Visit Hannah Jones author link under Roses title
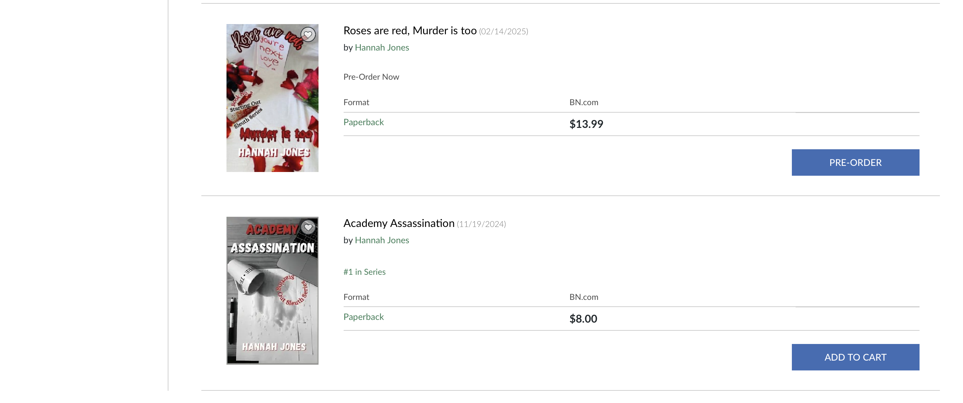Screen dimensions: 963x403 [x=382, y=48]
